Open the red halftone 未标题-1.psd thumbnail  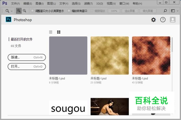(x=151, y=55)
